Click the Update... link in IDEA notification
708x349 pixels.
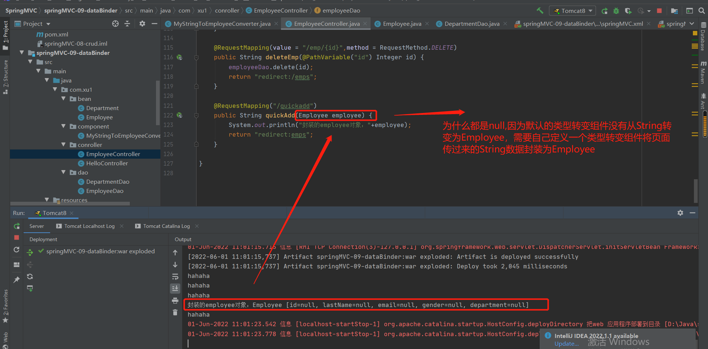click(567, 343)
